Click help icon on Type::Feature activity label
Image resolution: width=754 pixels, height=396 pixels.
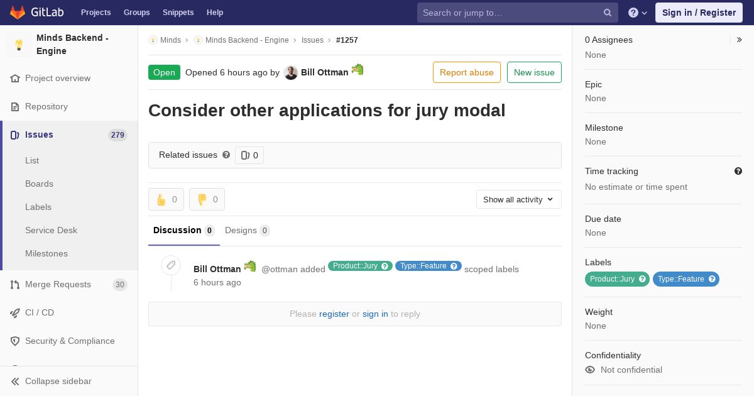[x=454, y=267]
